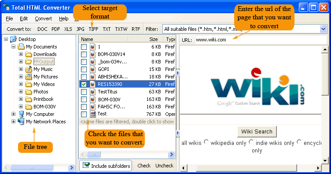Select the indie wikis only radio button

click(251, 142)
